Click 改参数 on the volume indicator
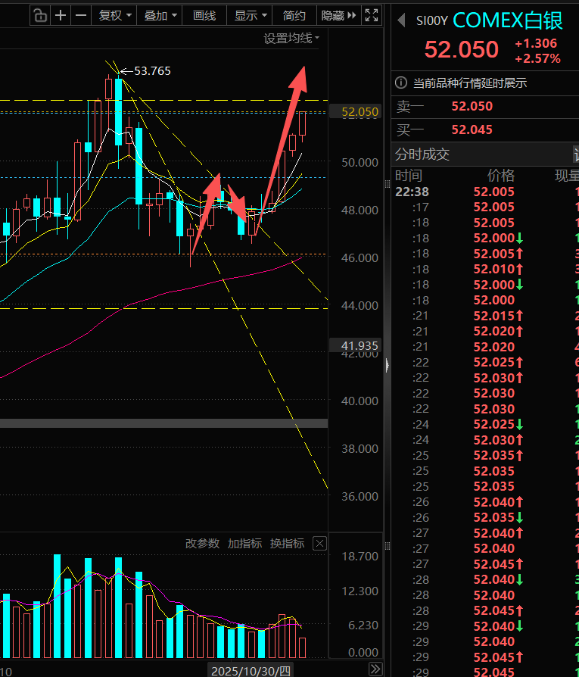This screenshot has height=677, width=579. coord(202,543)
